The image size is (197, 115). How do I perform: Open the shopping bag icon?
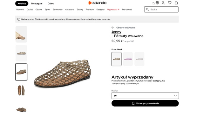[x=176, y=3]
